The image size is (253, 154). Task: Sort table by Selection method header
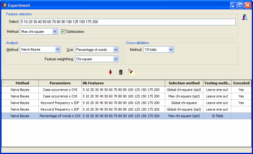click(184, 83)
